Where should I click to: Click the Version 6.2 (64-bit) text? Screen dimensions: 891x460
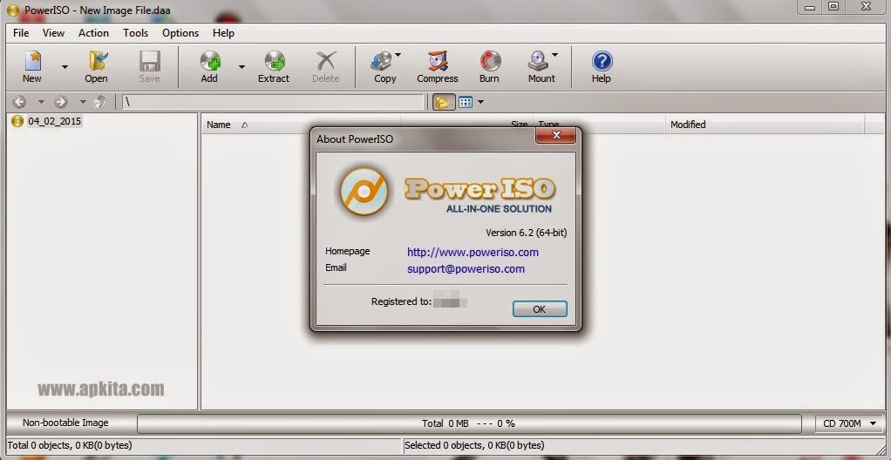click(527, 233)
